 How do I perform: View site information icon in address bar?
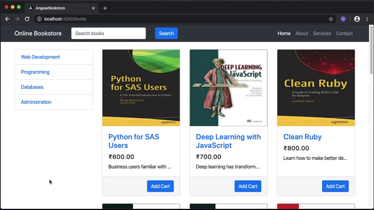pyautogui.click(x=39, y=19)
